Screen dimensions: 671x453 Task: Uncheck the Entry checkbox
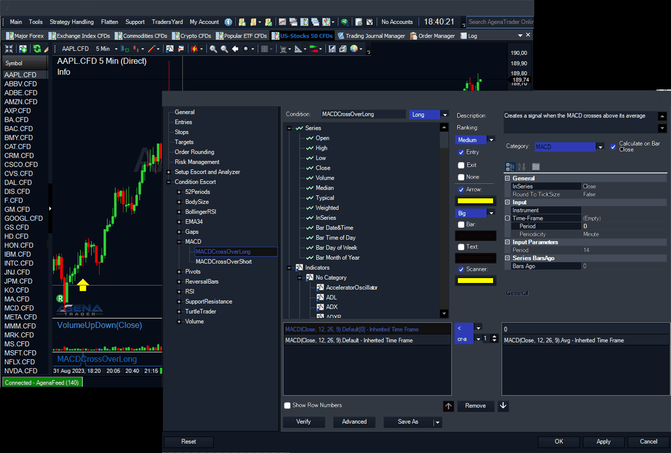[x=461, y=152]
